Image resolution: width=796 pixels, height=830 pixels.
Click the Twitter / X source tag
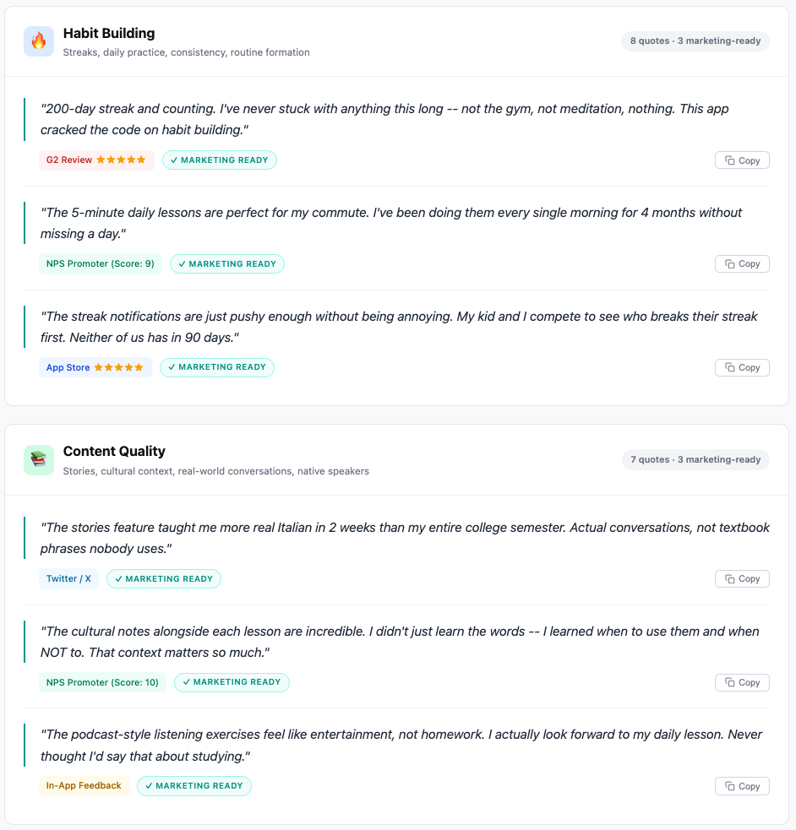(68, 579)
